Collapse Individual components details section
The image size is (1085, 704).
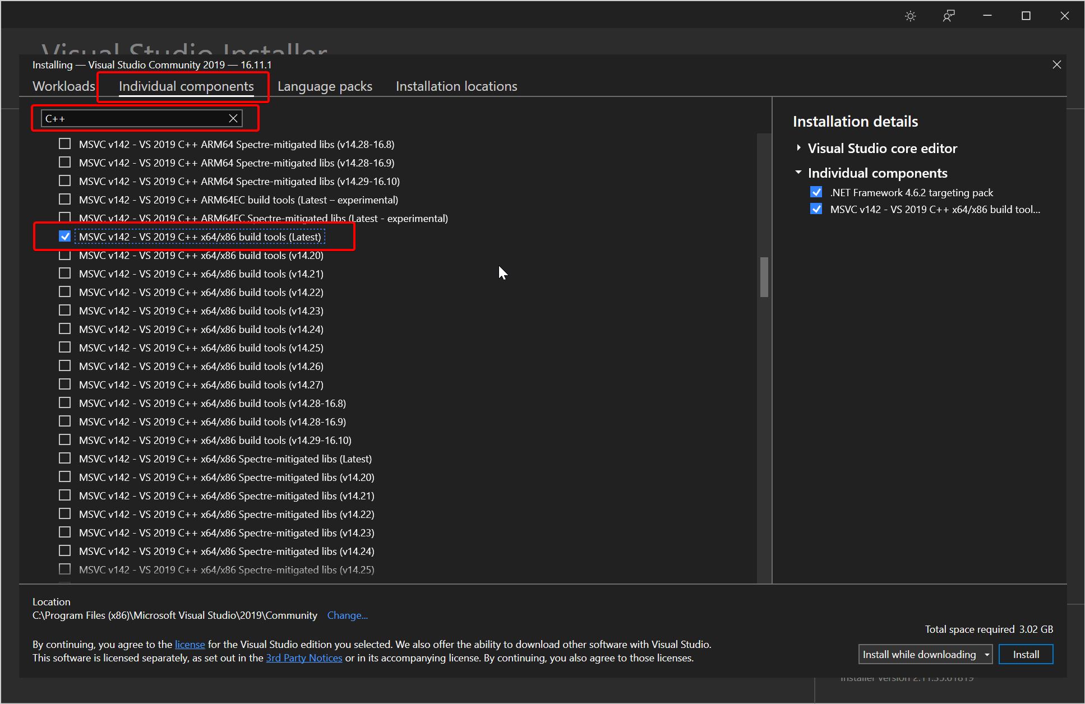pos(798,173)
